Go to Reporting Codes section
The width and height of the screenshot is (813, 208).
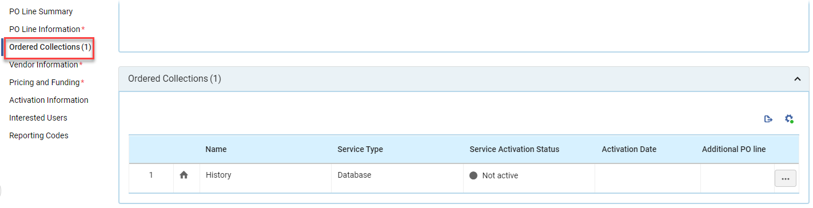[39, 135]
